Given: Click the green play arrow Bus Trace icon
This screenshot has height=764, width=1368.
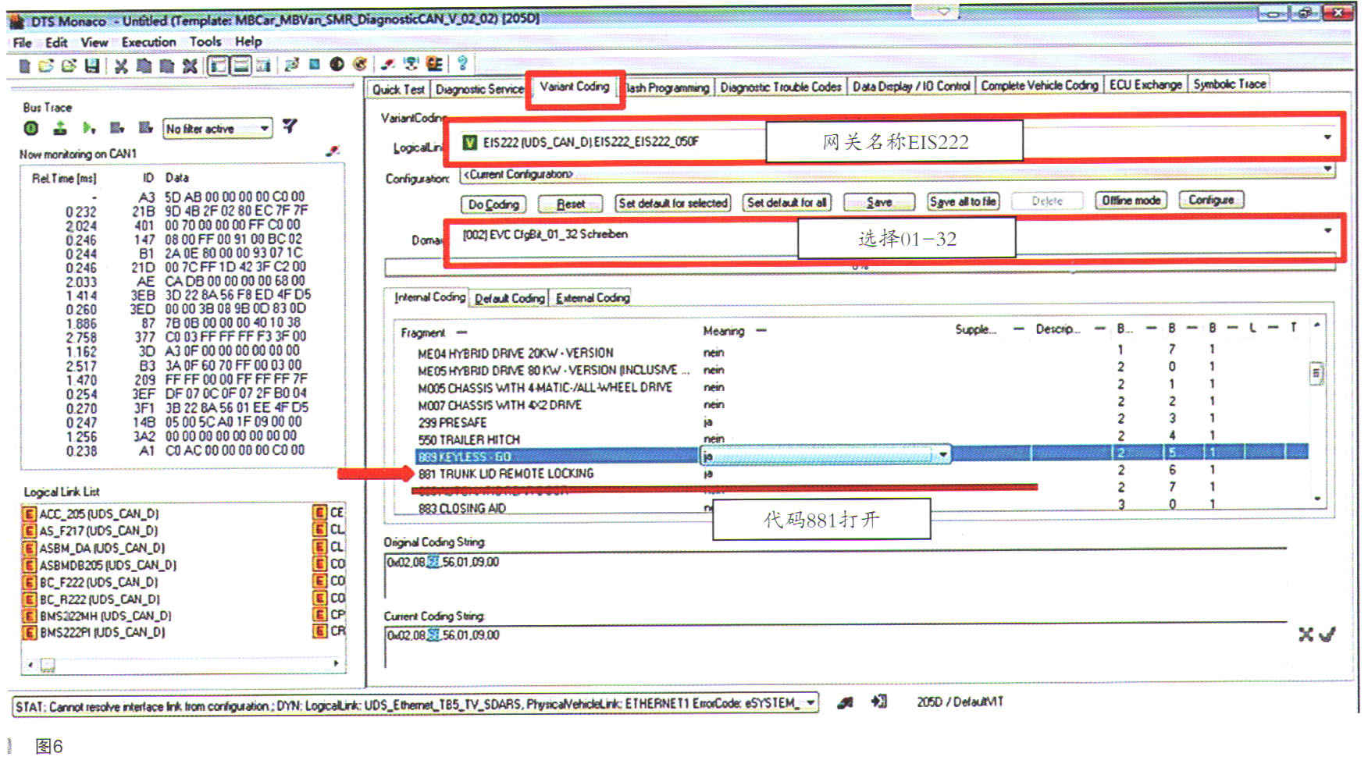Looking at the screenshot, I should 89,128.
